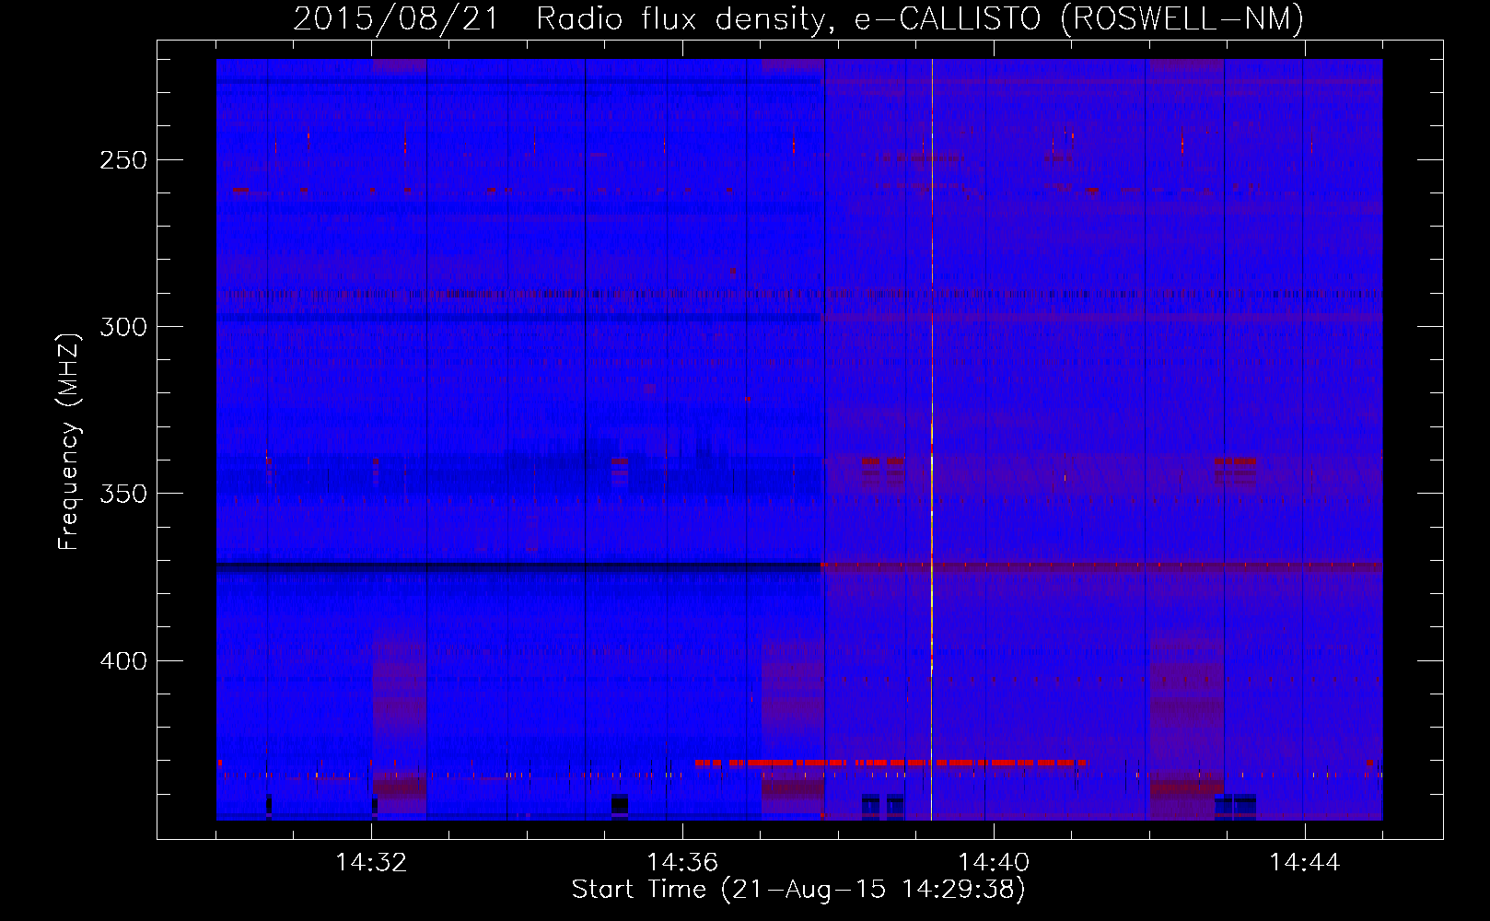Click the 'Frequency (MHZ)' axis label
Screen dimensions: 1490x921
point(69,441)
